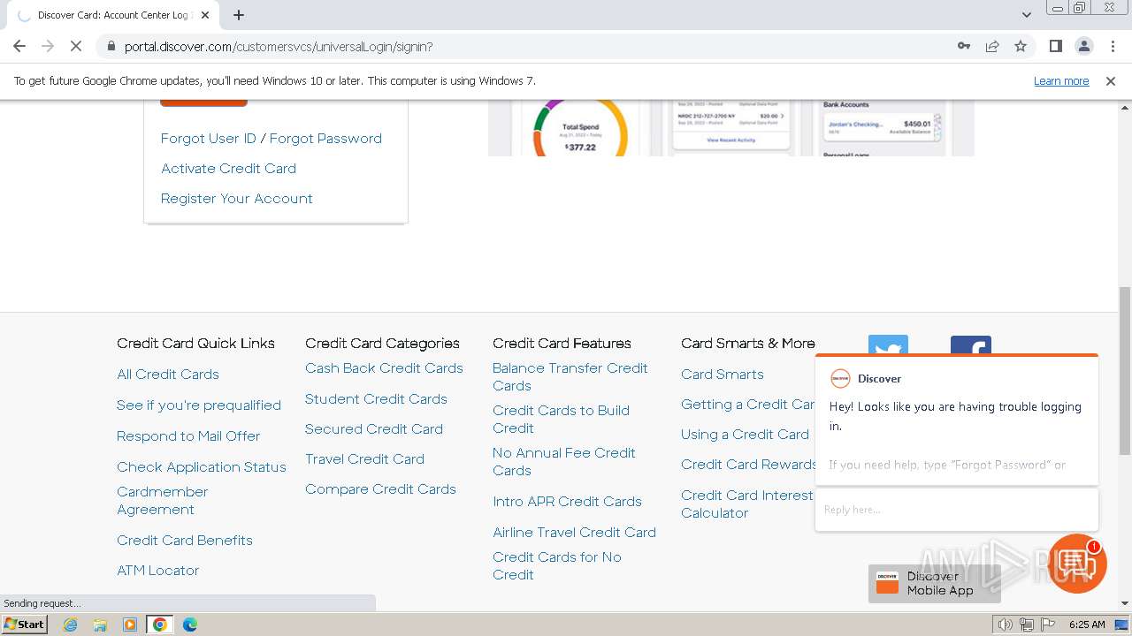Open Balance Transfer Credit Cards link
This screenshot has width=1132, height=636.
click(x=570, y=377)
